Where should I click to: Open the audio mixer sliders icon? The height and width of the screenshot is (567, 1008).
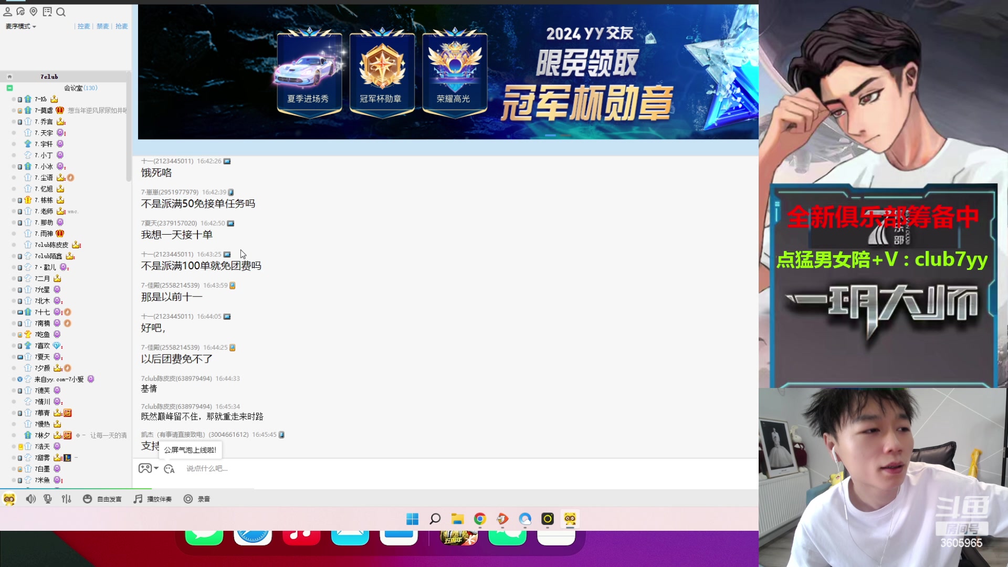(66, 499)
